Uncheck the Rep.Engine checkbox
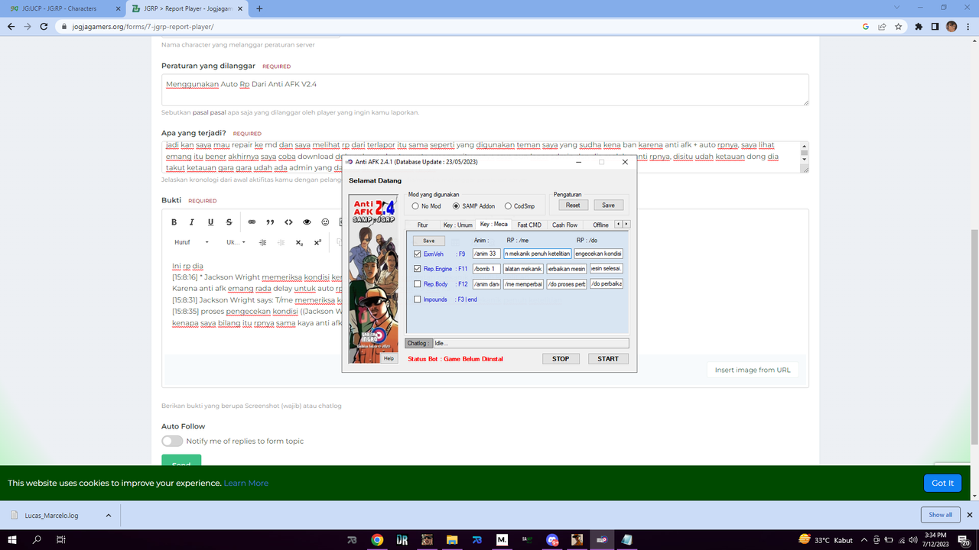The width and height of the screenshot is (979, 550). [x=417, y=269]
